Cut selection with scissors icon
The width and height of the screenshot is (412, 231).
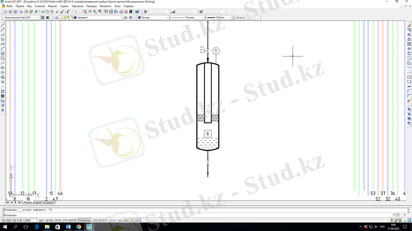pos(42,11)
